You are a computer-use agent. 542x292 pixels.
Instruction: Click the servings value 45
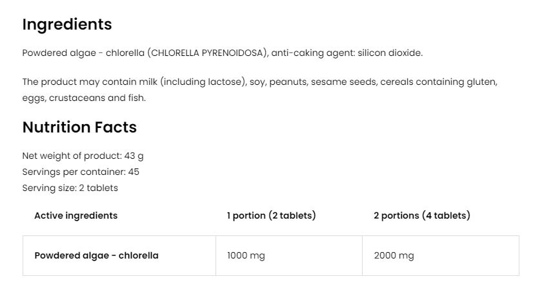coord(134,172)
